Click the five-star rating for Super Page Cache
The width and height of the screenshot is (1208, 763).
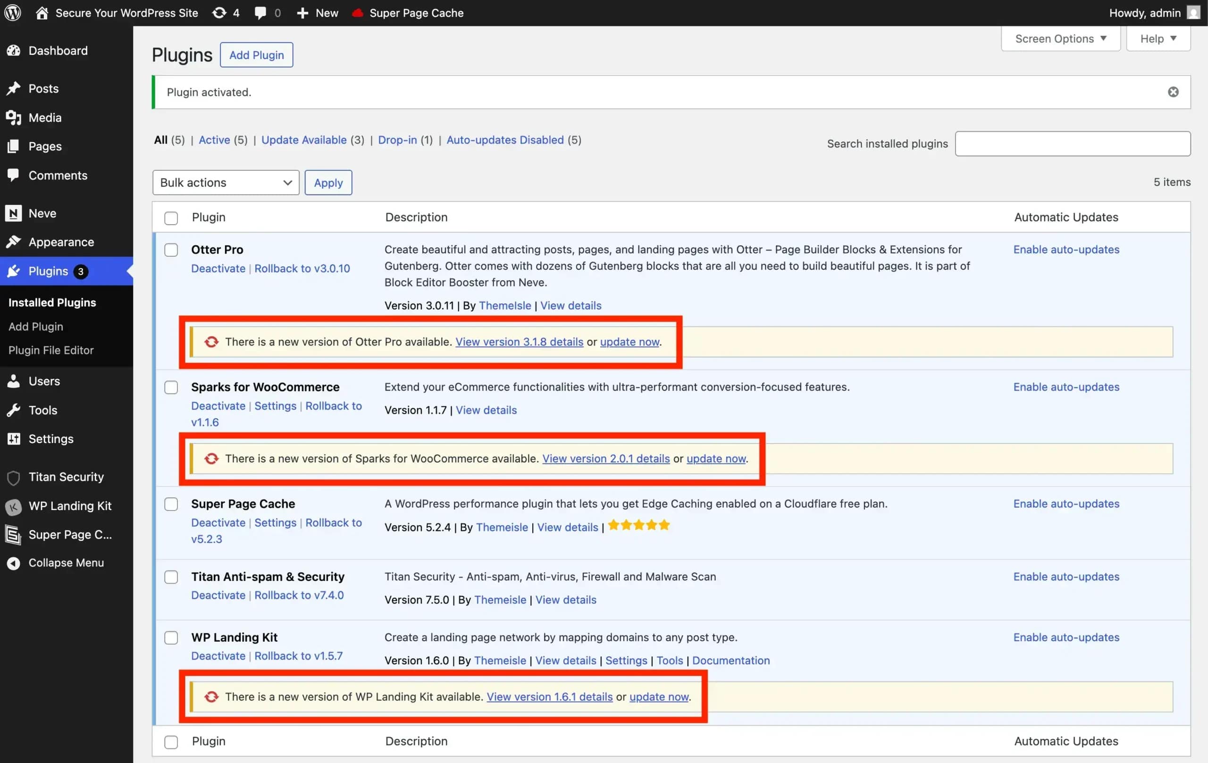point(638,526)
